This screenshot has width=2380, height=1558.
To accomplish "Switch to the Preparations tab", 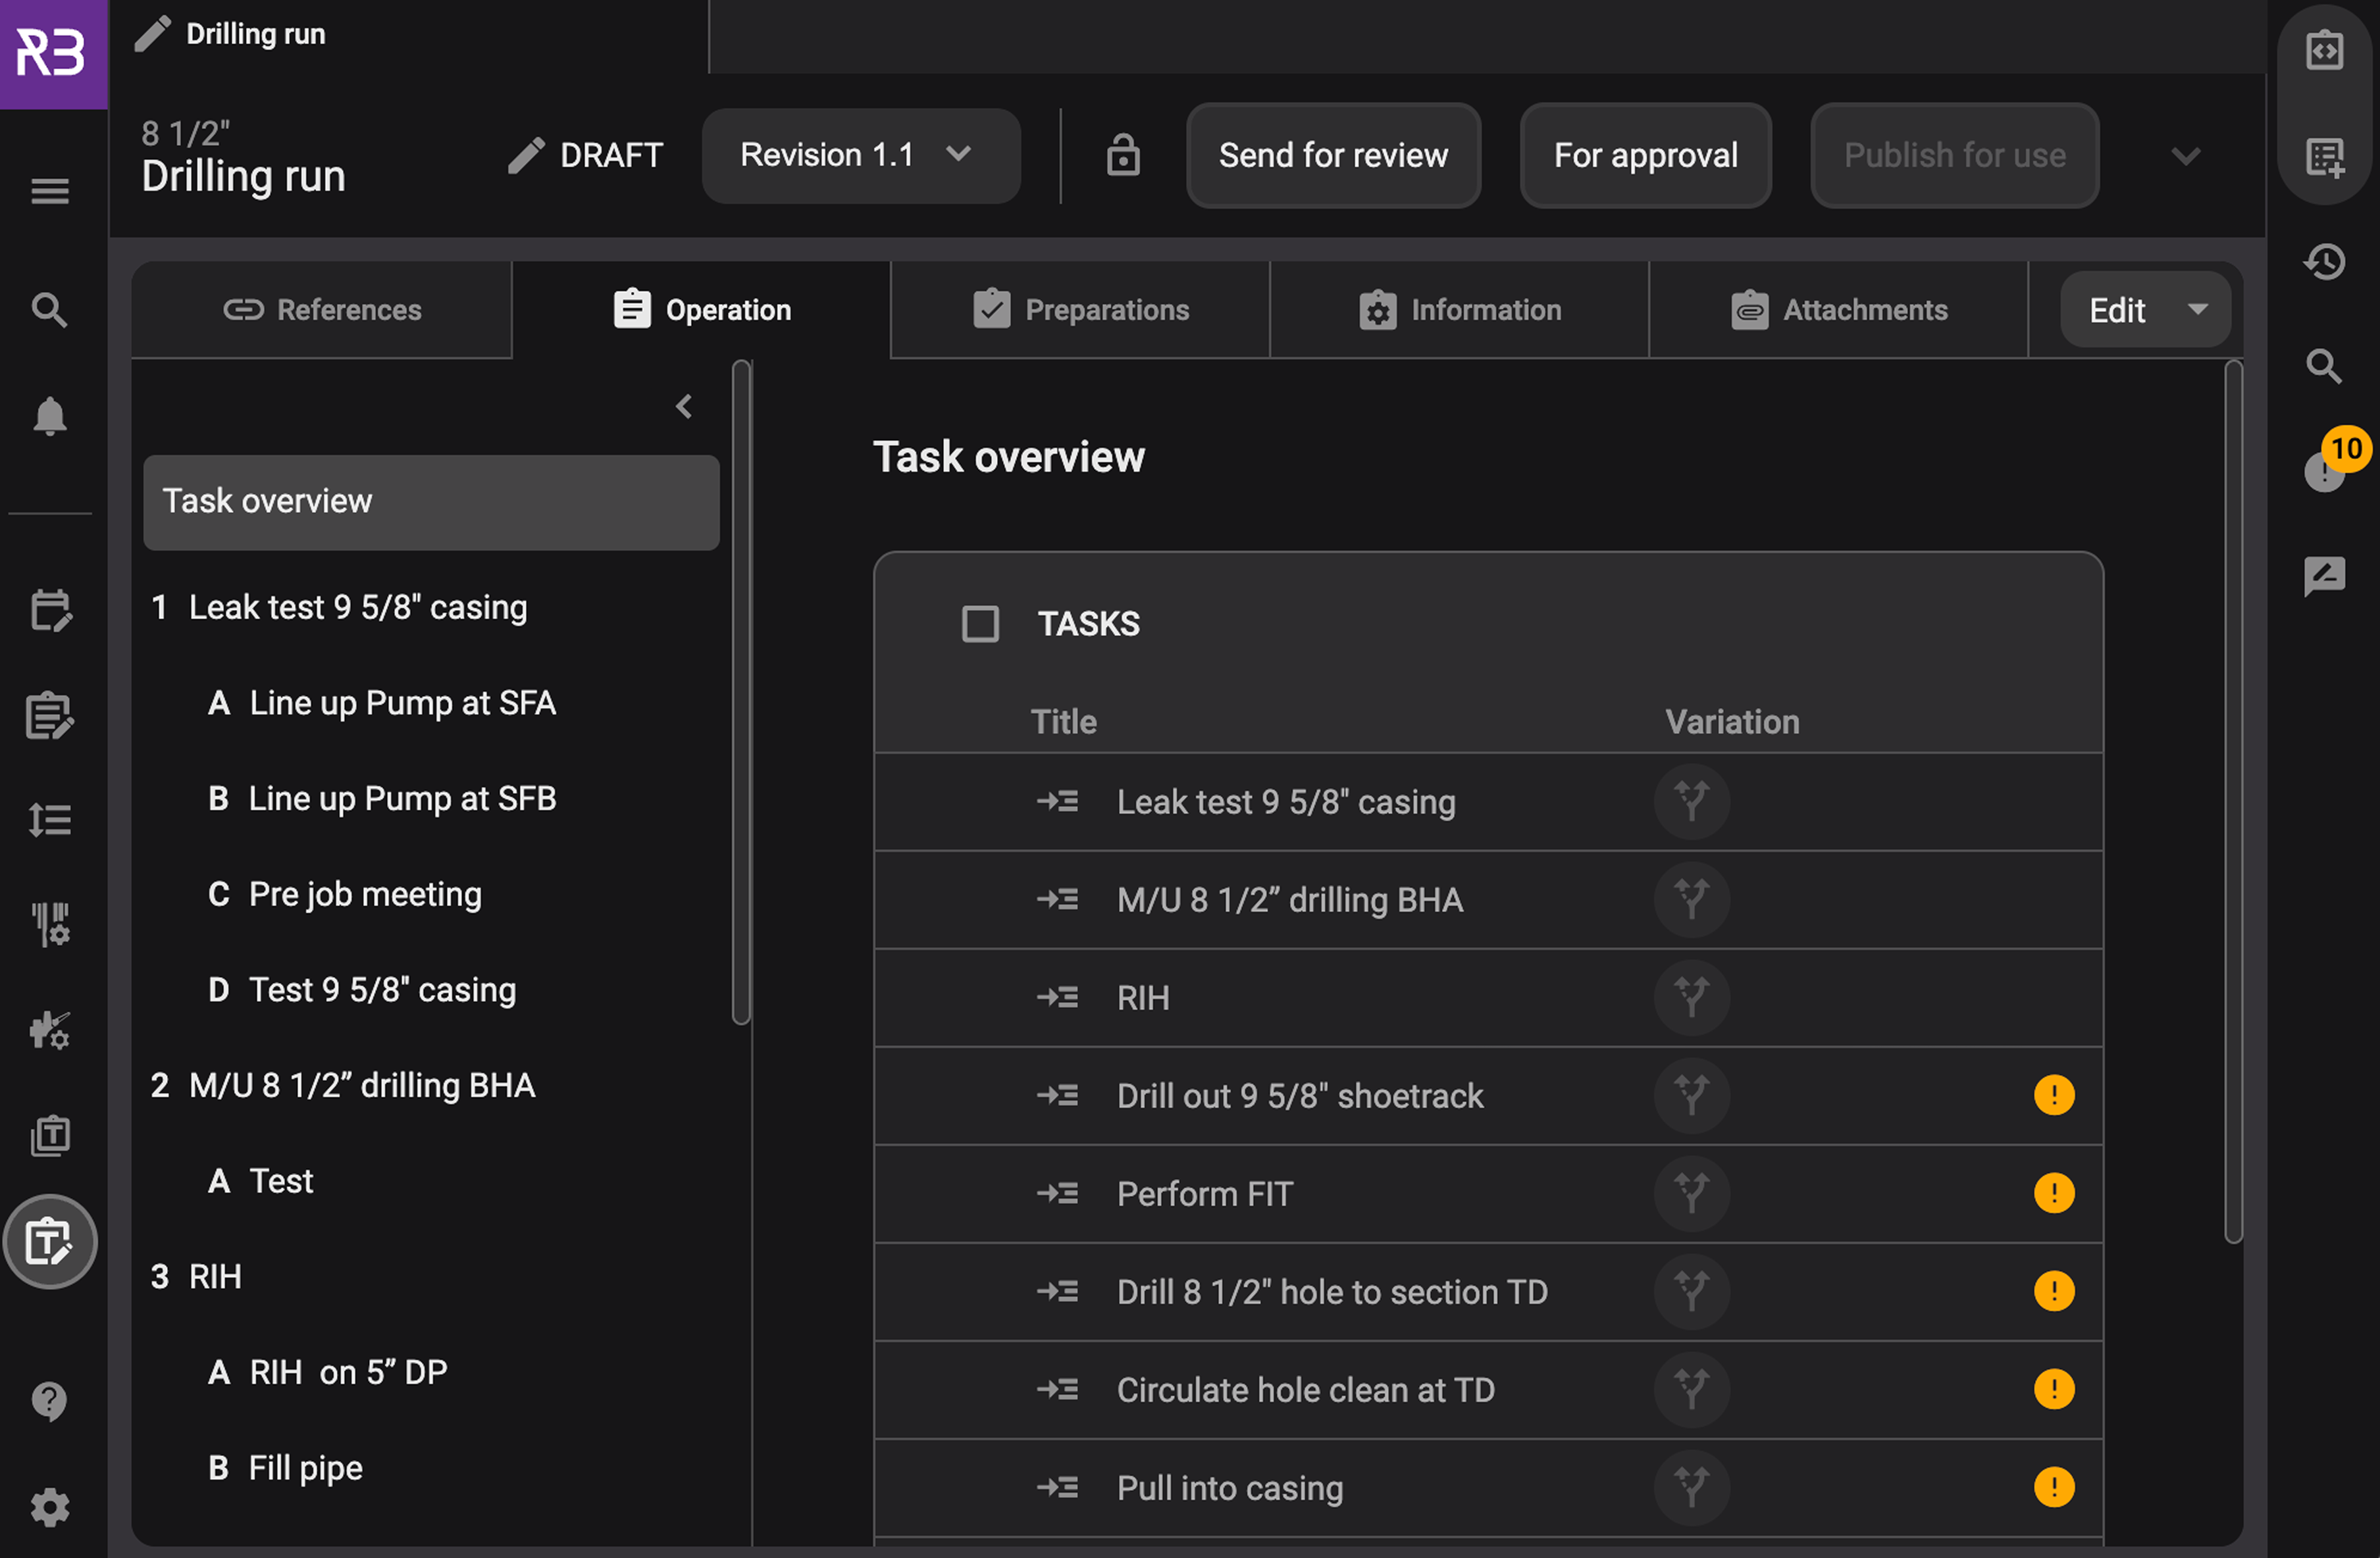I will (1080, 310).
